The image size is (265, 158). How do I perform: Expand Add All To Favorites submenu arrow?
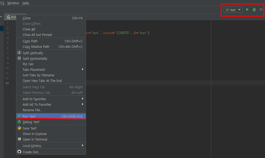(x=83, y=104)
